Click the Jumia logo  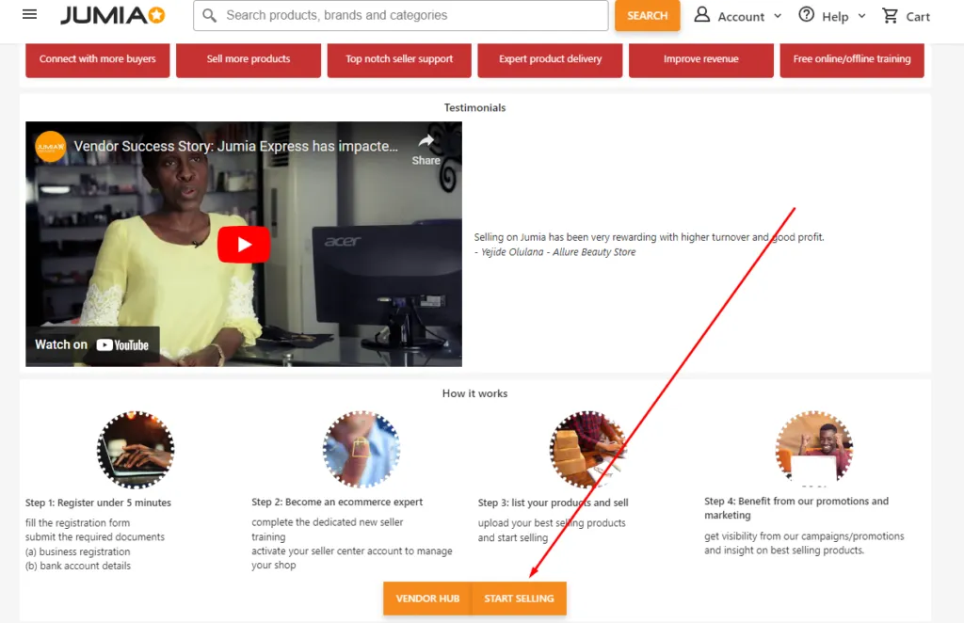point(113,15)
